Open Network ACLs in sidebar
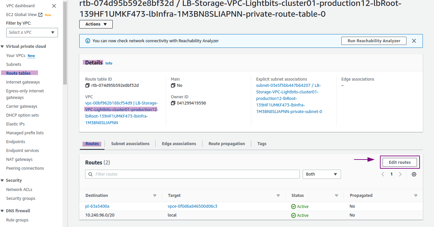 [19, 190]
